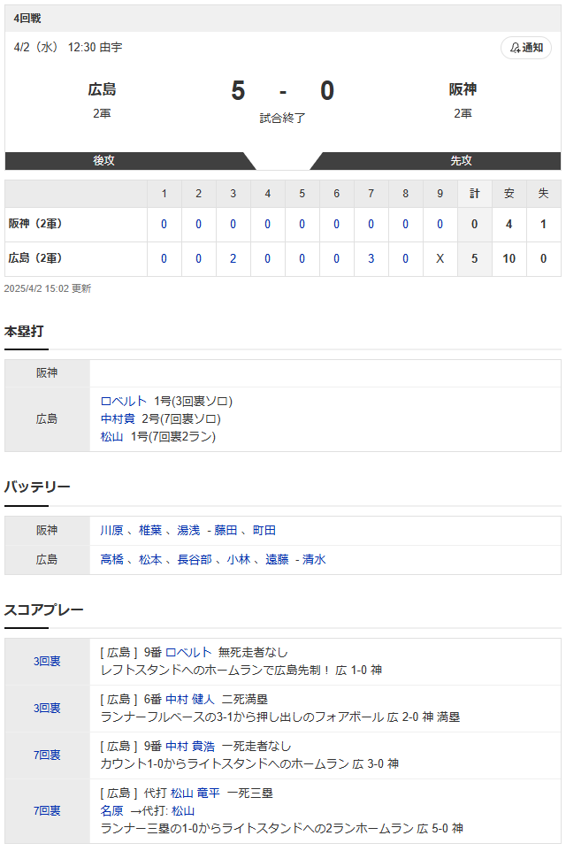Click 4回戦 heading text
Viewport: 566px width, 851px height.
pyautogui.click(x=27, y=18)
